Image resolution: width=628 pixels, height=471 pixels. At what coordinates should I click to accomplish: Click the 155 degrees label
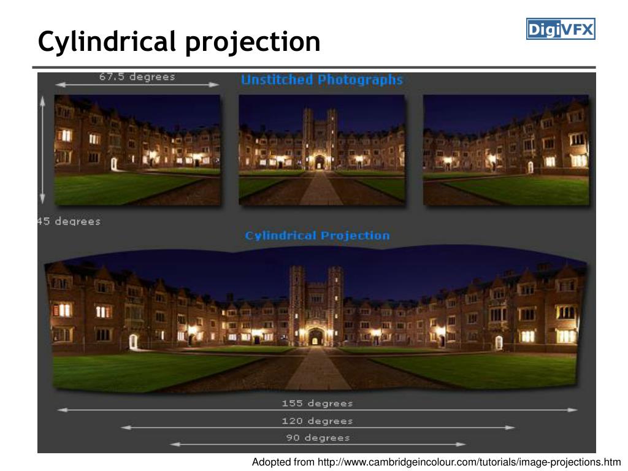point(317,404)
